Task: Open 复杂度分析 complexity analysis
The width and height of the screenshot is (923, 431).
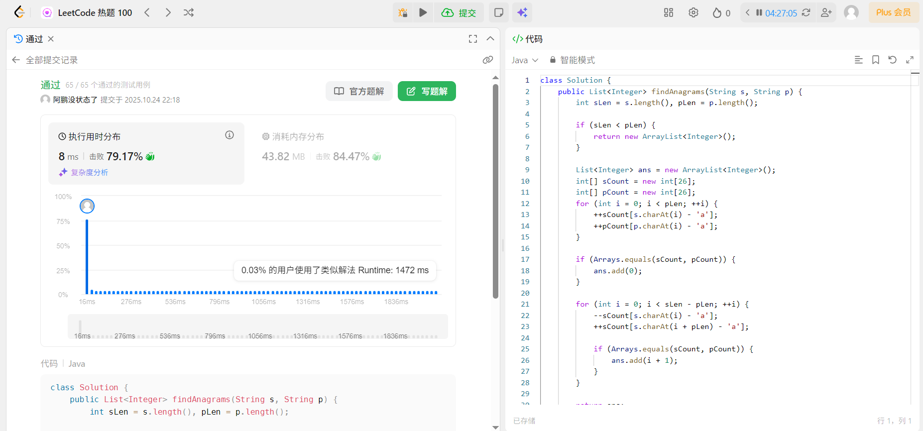Action: [84, 172]
